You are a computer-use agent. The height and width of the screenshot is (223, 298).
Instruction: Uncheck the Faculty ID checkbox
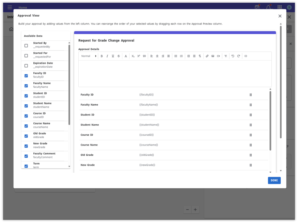pyautogui.click(x=26, y=76)
